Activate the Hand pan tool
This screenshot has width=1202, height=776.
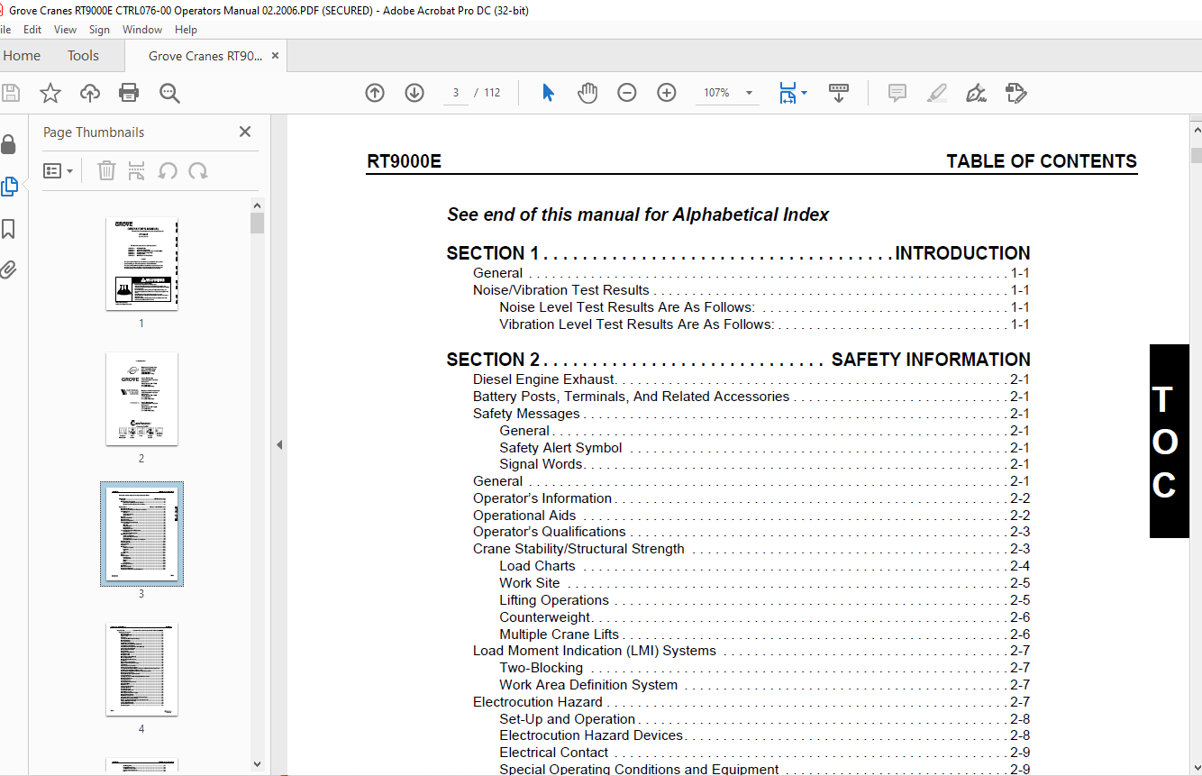click(587, 93)
